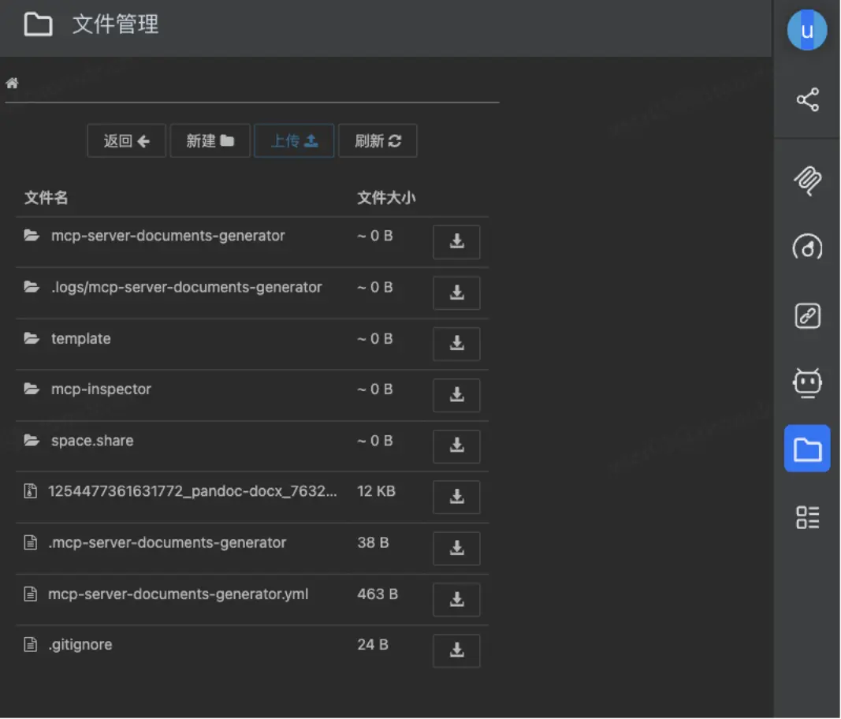The width and height of the screenshot is (841, 719).
Task: Click the document icon beside .gitignore
Action: pos(31,644)
